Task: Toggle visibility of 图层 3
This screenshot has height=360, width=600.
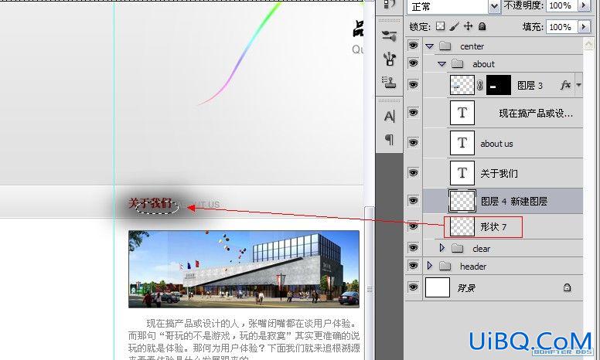Action: pyautogui.click(x=413, y=84)
